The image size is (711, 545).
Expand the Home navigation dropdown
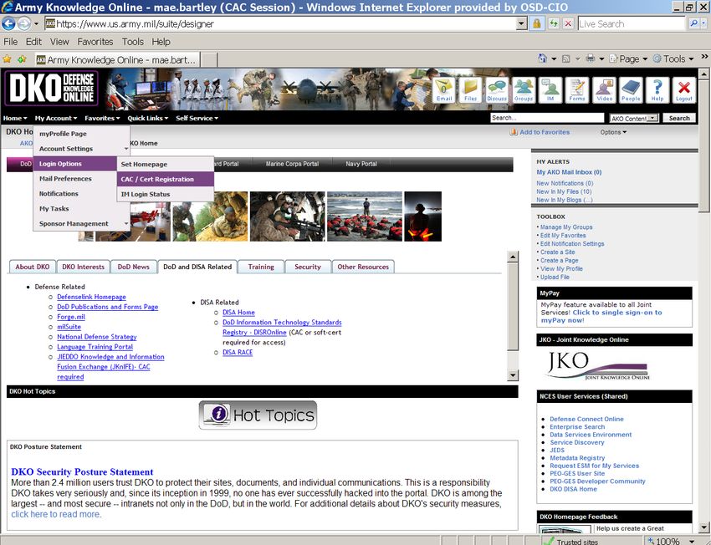[15, 118]
